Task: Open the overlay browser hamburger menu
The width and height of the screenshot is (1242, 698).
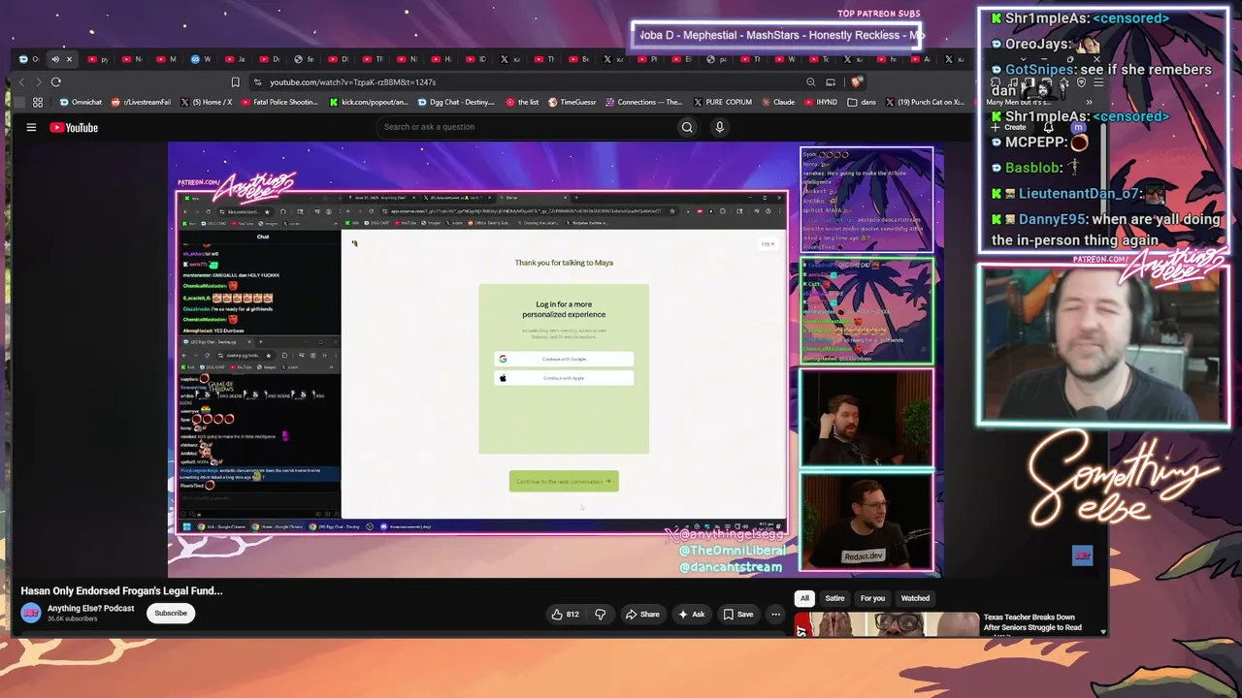Action: [x=1098, y=82]
